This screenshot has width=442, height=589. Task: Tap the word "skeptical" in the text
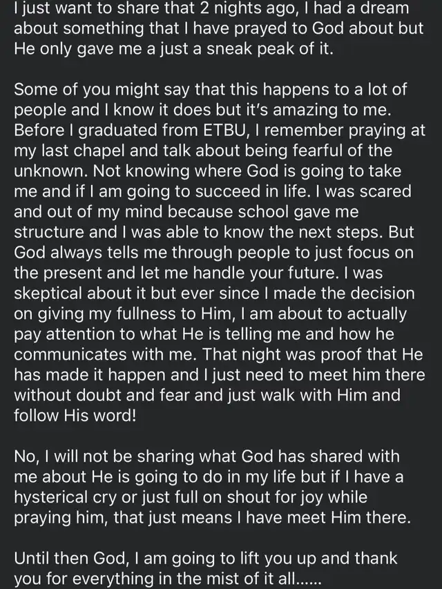point(57,293)
